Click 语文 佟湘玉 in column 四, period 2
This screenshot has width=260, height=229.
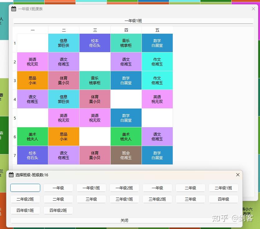coord(126,62)
